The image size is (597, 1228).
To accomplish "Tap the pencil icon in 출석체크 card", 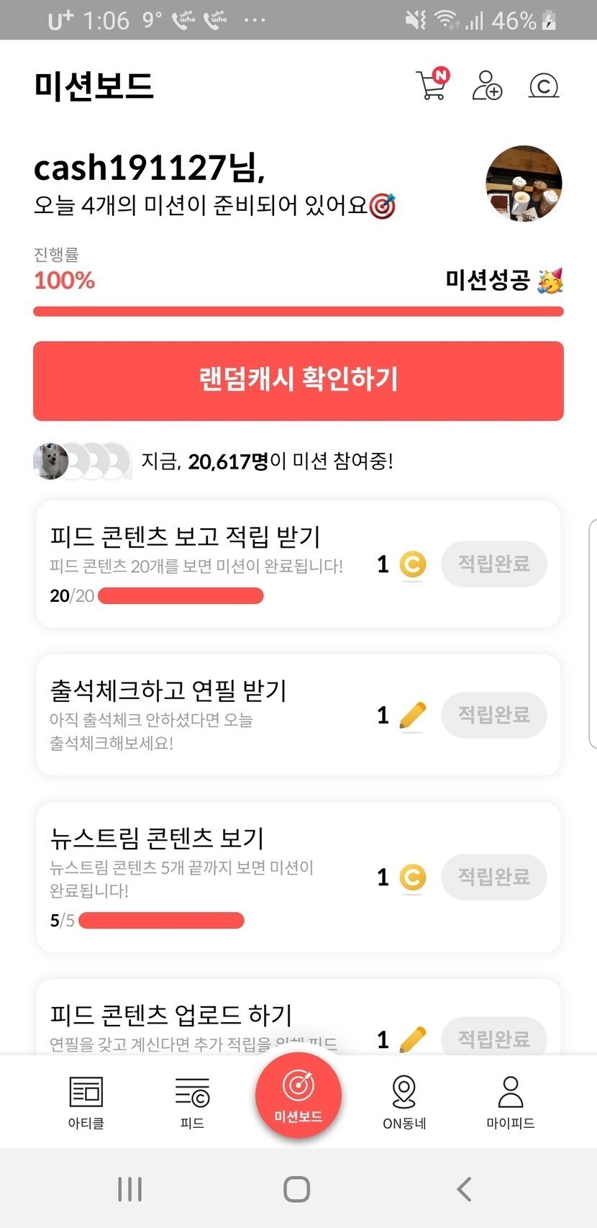I will pyautogui.click(x=412, y=715).
